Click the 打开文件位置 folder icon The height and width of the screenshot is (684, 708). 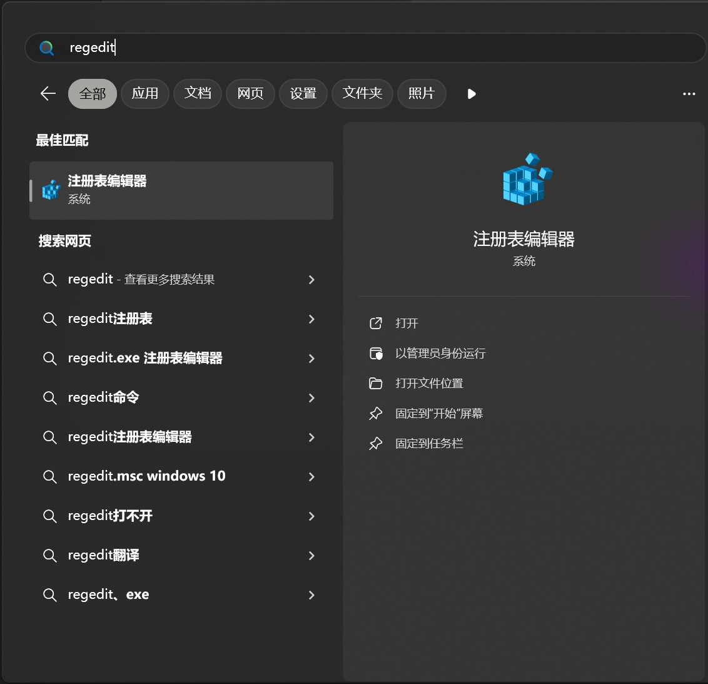coord(376,384)
